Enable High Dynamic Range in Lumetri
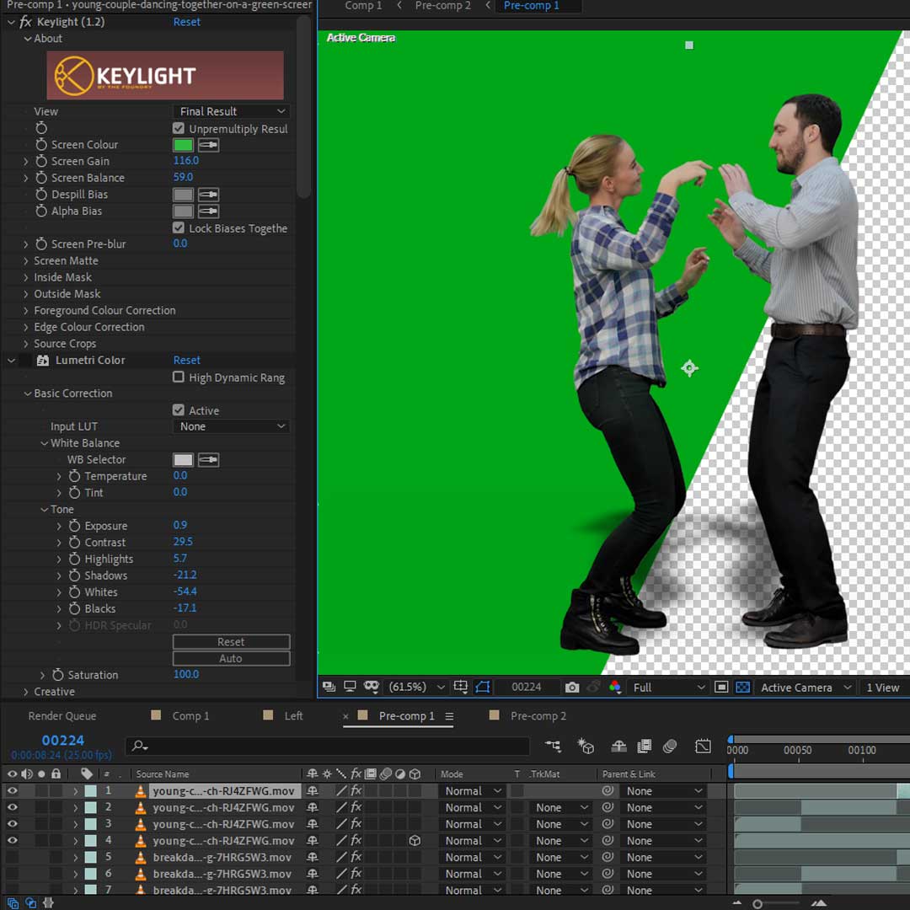Viewport: 910px width, 910px height. [180, 377]
